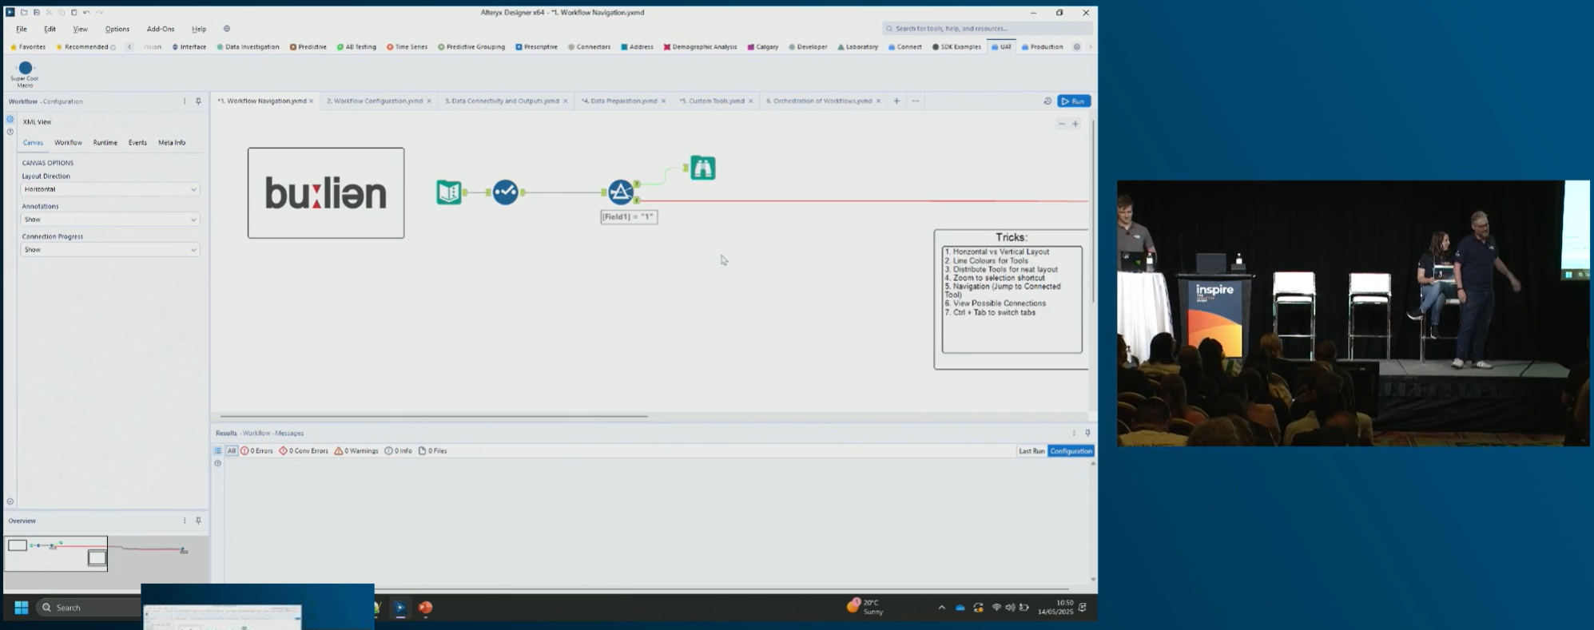Select the Buxlien logo image on canvas

coord(326,192)
